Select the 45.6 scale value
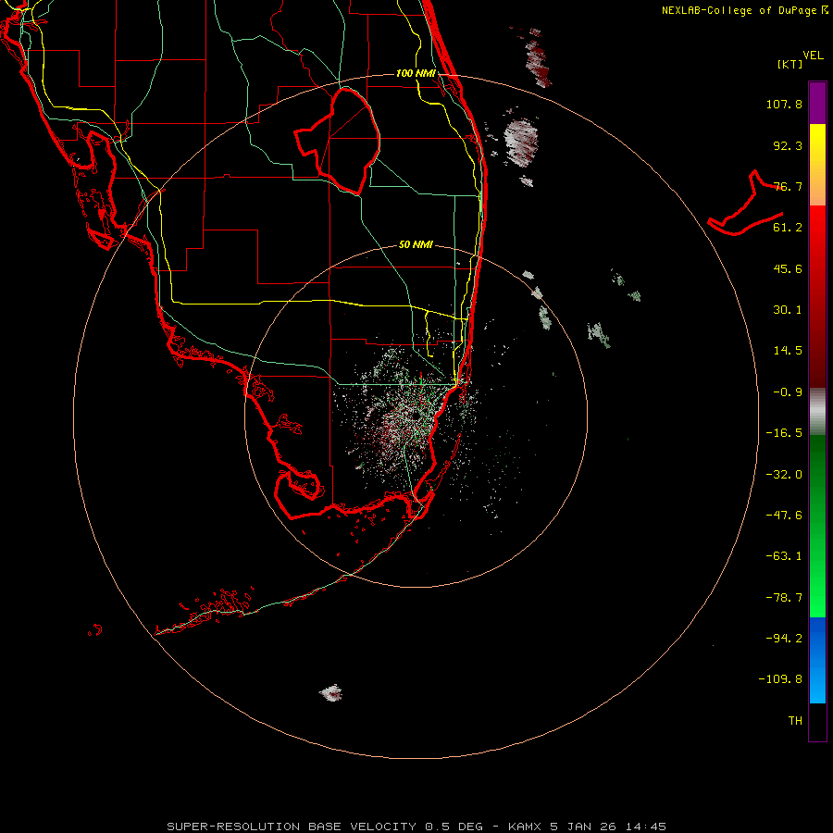Viewport: 833px width, 833px height. 788,268
